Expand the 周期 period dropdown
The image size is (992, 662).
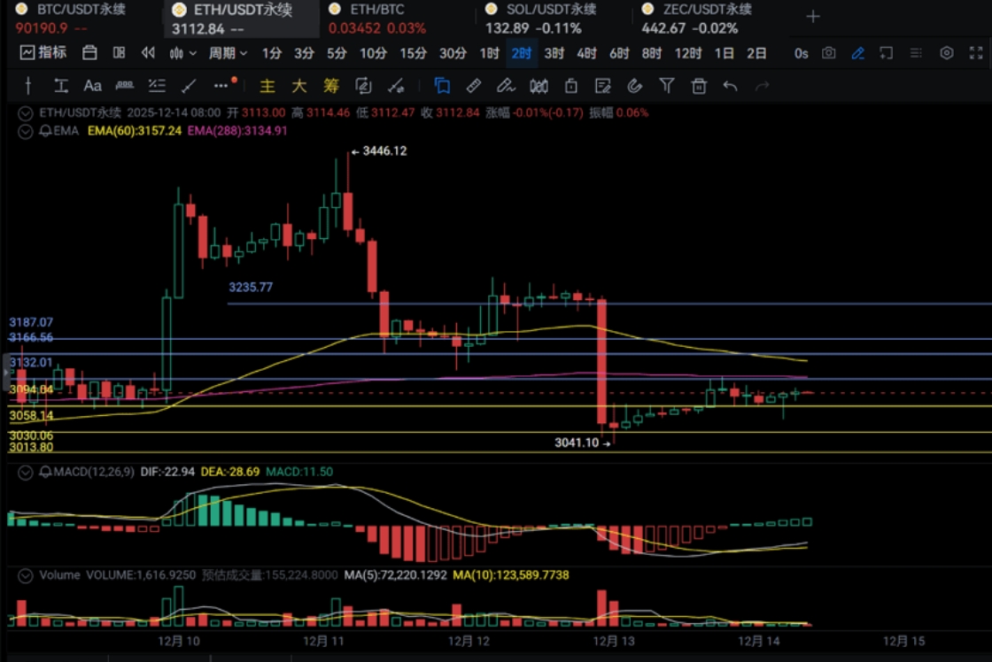[228, 53]
